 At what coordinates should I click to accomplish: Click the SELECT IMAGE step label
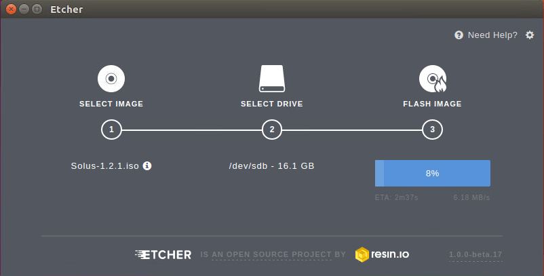111,104
